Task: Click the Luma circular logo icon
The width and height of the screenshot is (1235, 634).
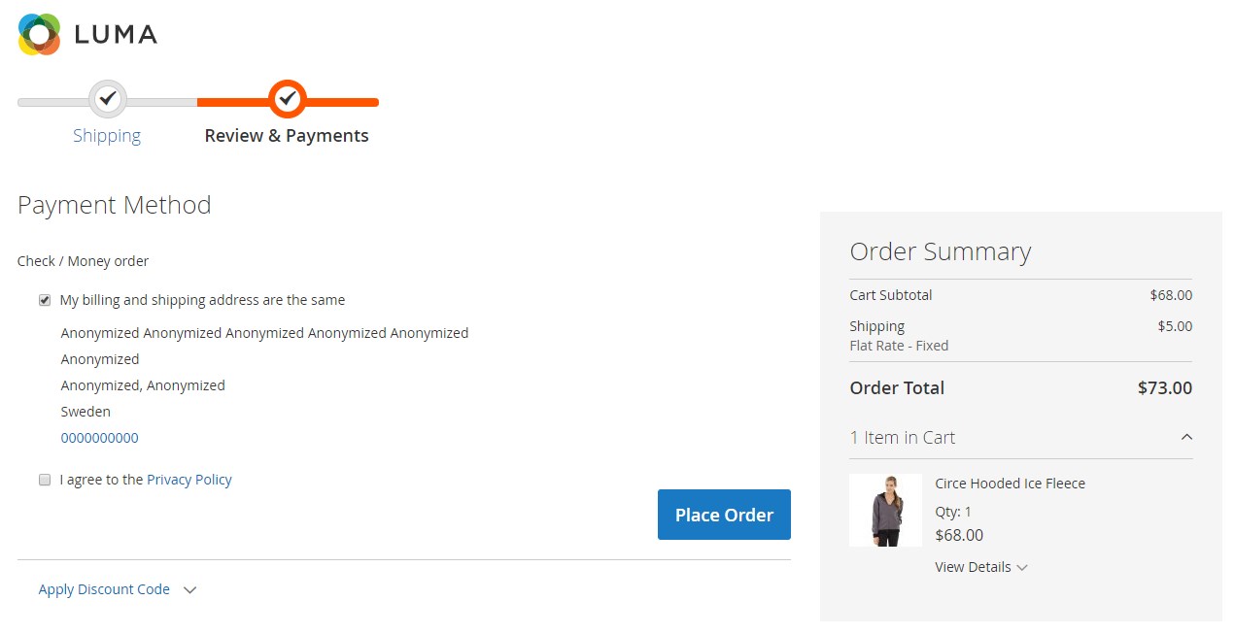Action: point(39,34)
